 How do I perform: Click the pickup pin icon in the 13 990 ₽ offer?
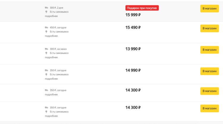(46, 53)
